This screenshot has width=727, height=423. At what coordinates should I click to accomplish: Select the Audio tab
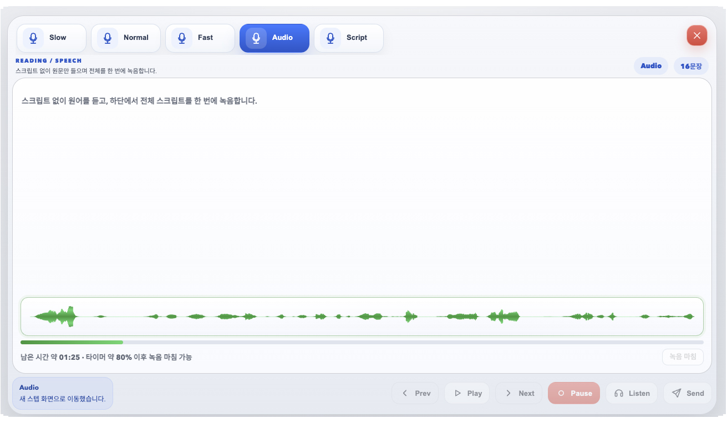[274, 38]
